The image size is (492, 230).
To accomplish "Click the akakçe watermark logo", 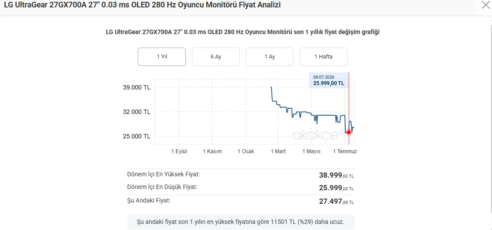I will (318, 135).
